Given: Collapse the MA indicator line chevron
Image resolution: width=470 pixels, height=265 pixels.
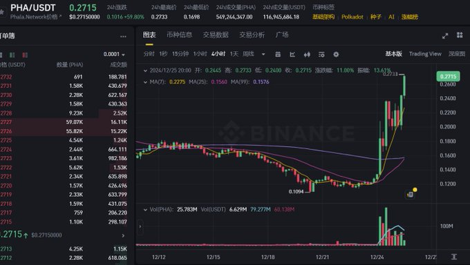Looking at the screenshot, I should (145, 81).
